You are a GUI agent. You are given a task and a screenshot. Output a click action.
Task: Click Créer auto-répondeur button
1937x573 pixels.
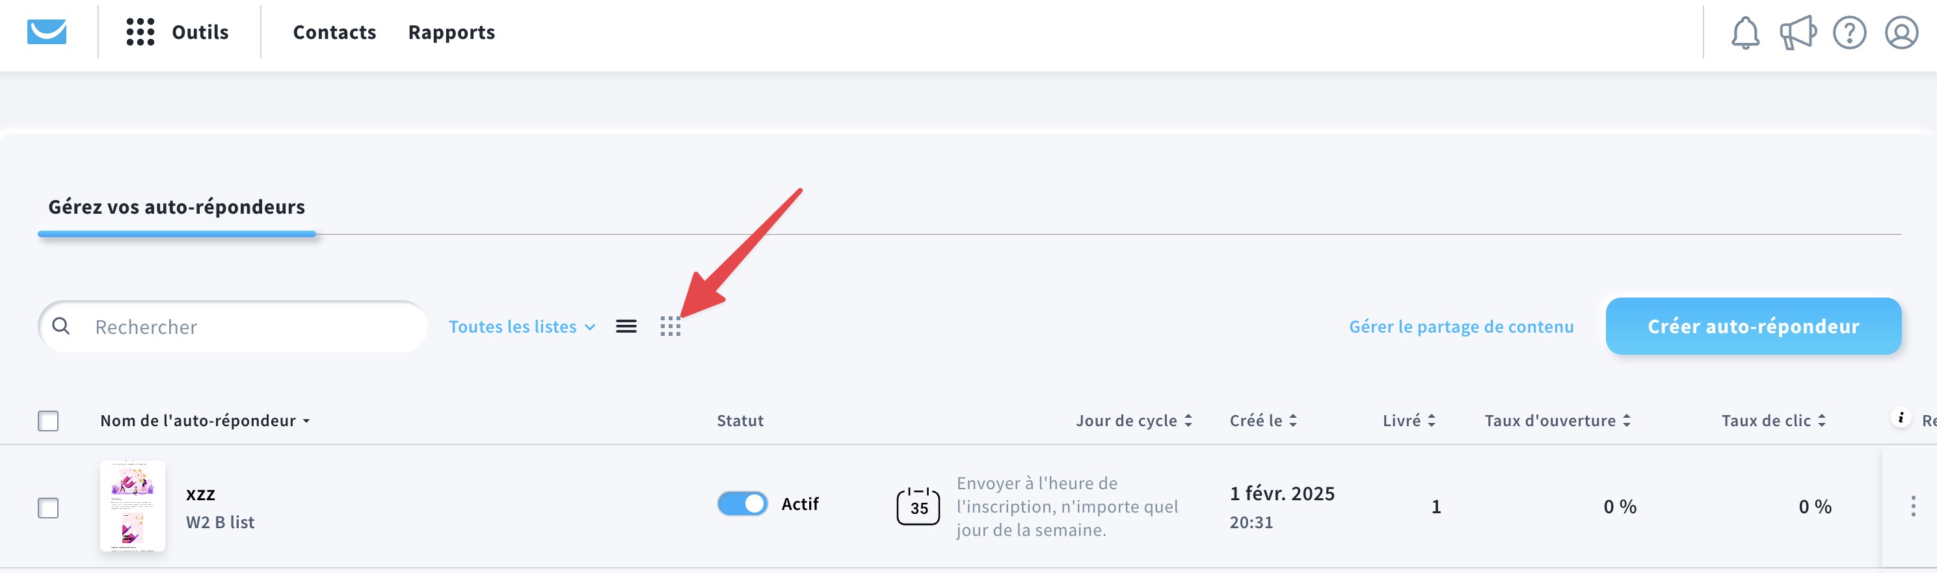pyautogui.click(x=1753, y=326)
